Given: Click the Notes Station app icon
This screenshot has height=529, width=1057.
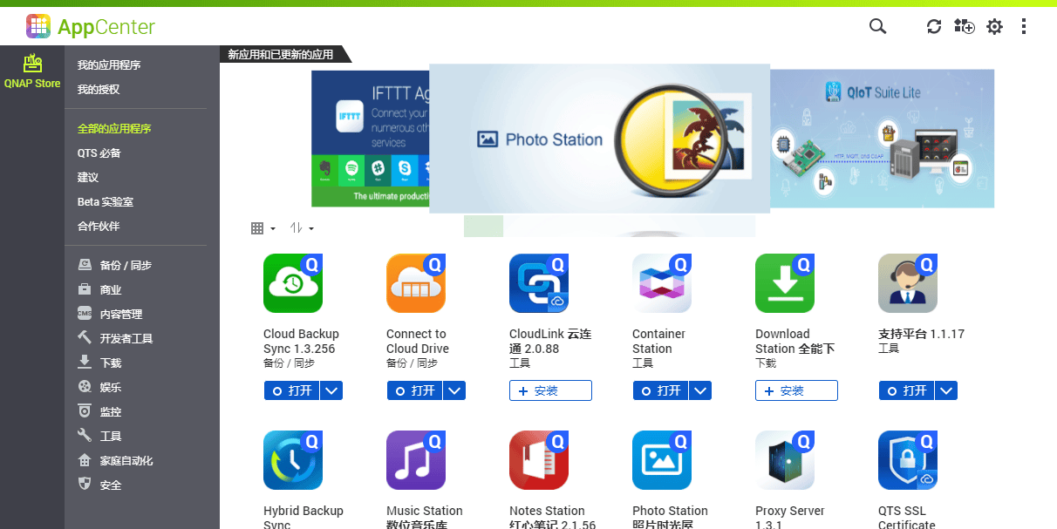Looking at the screenshot, I should tap(539, 460).
